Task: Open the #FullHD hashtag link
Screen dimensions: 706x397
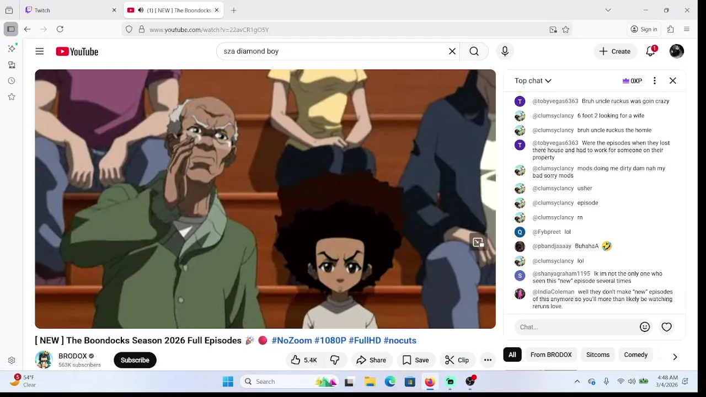Action: point(365,341)
